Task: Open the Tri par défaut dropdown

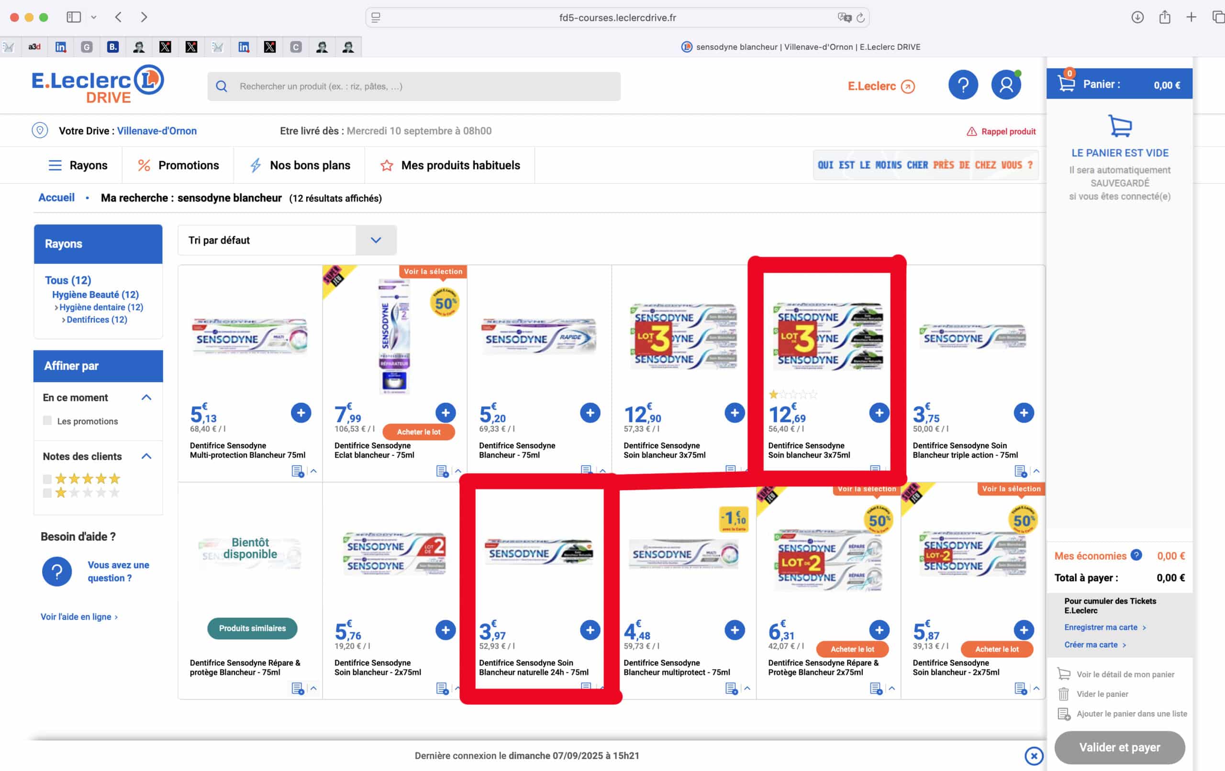Action: point(287,240)
